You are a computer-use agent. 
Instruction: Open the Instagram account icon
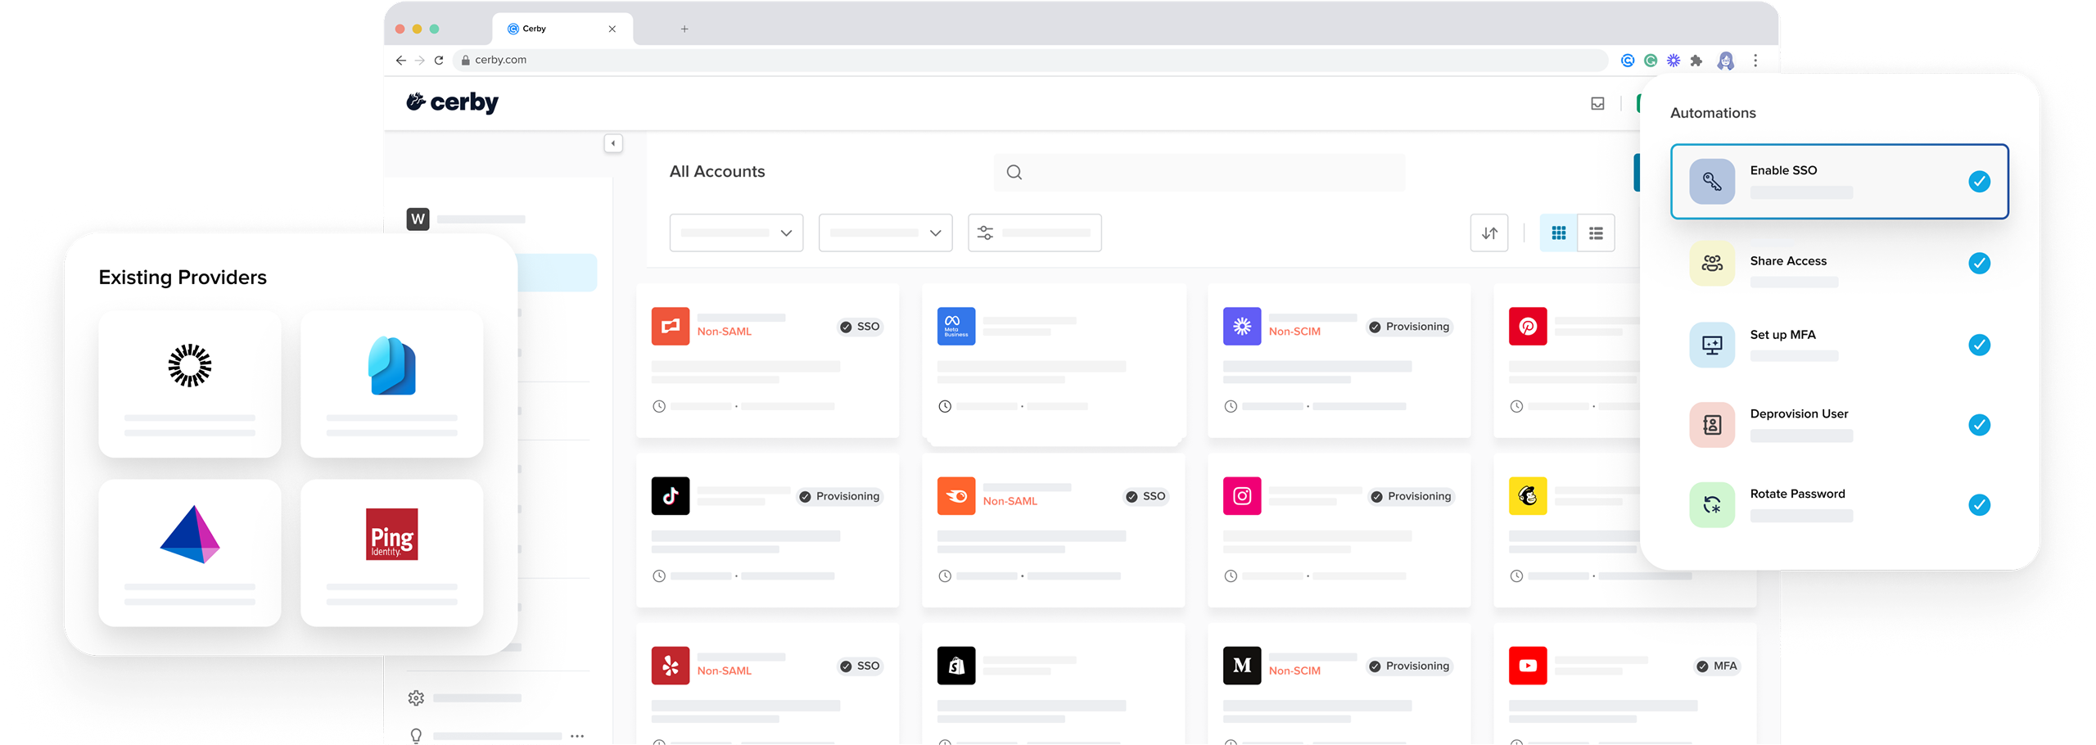[x=1242, y=495]
